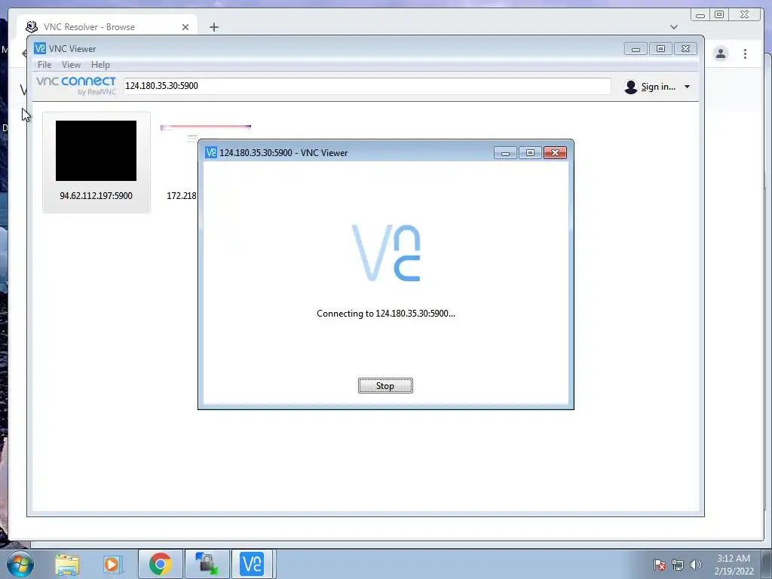Click Sign in… in VNC Viewer

[x=657, y=87]
